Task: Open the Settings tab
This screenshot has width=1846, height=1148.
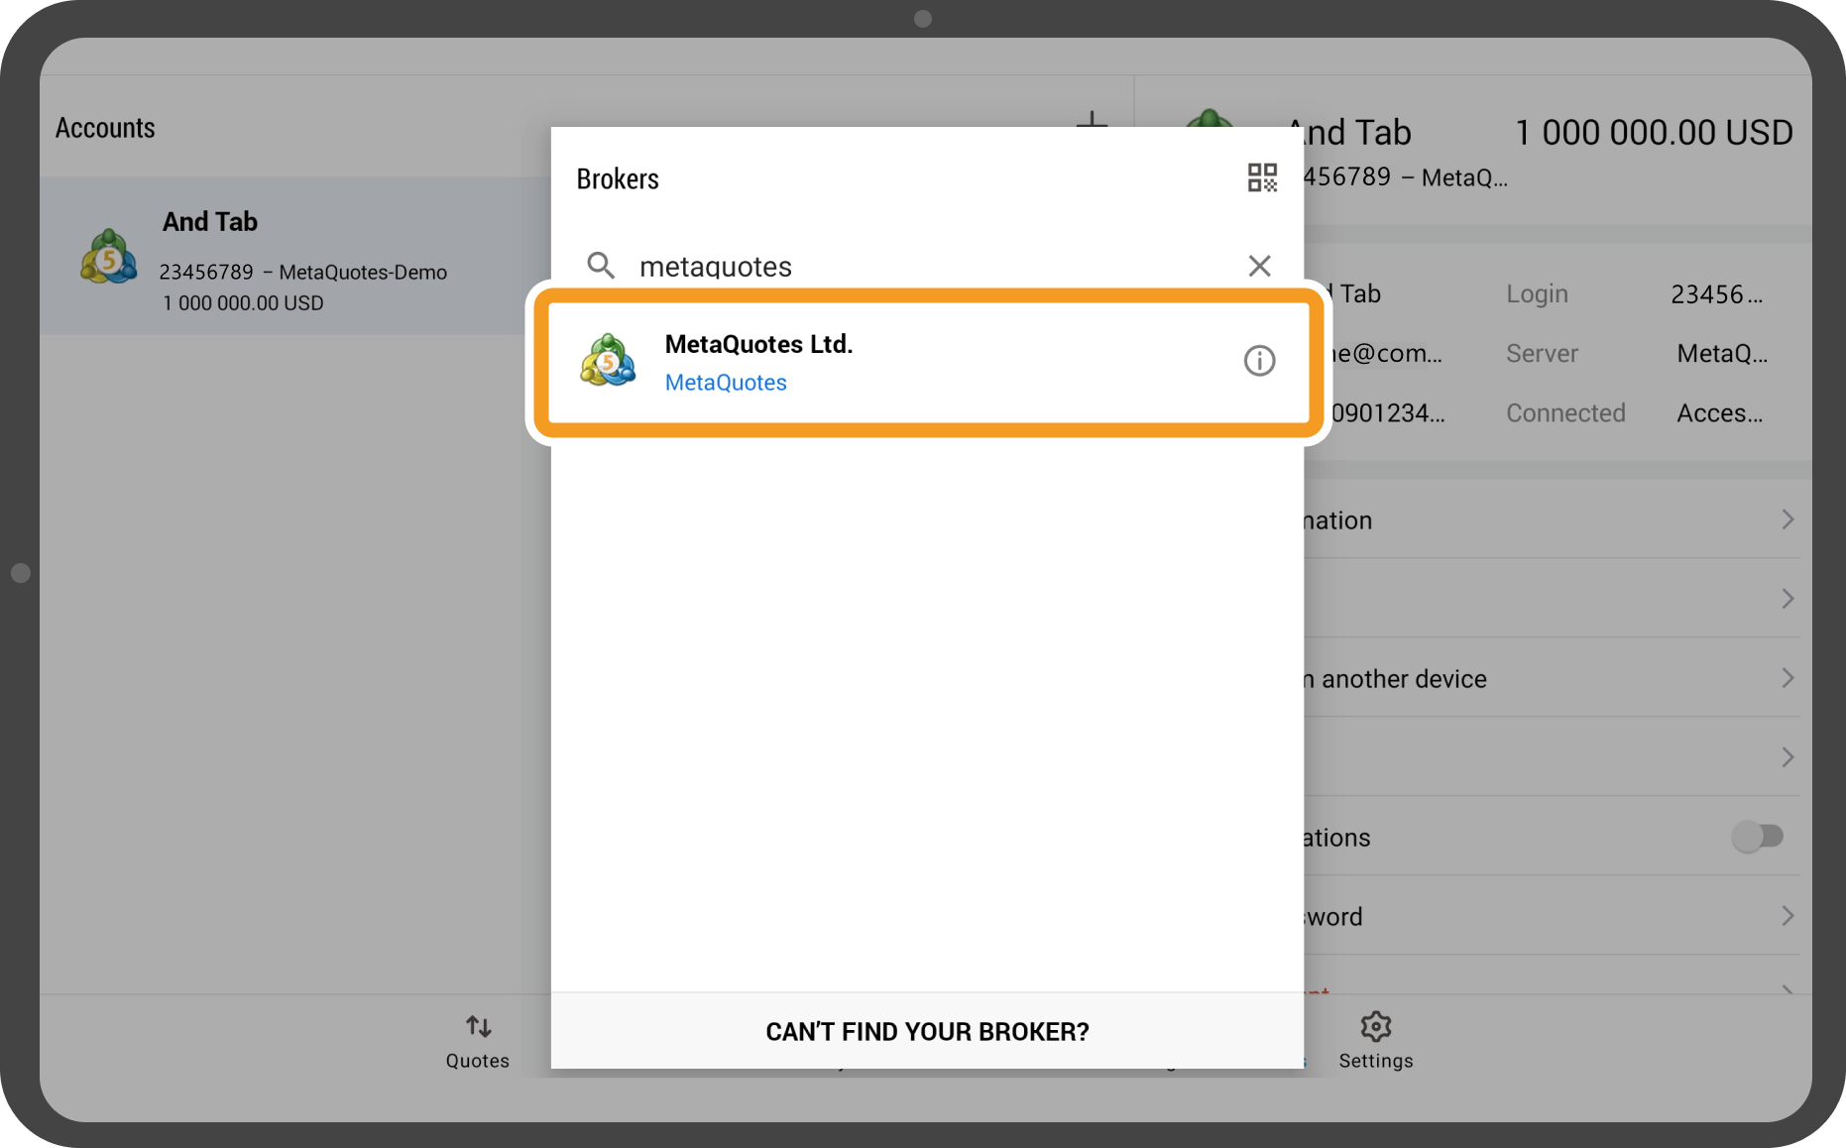Action: tap(1376, 1041)
